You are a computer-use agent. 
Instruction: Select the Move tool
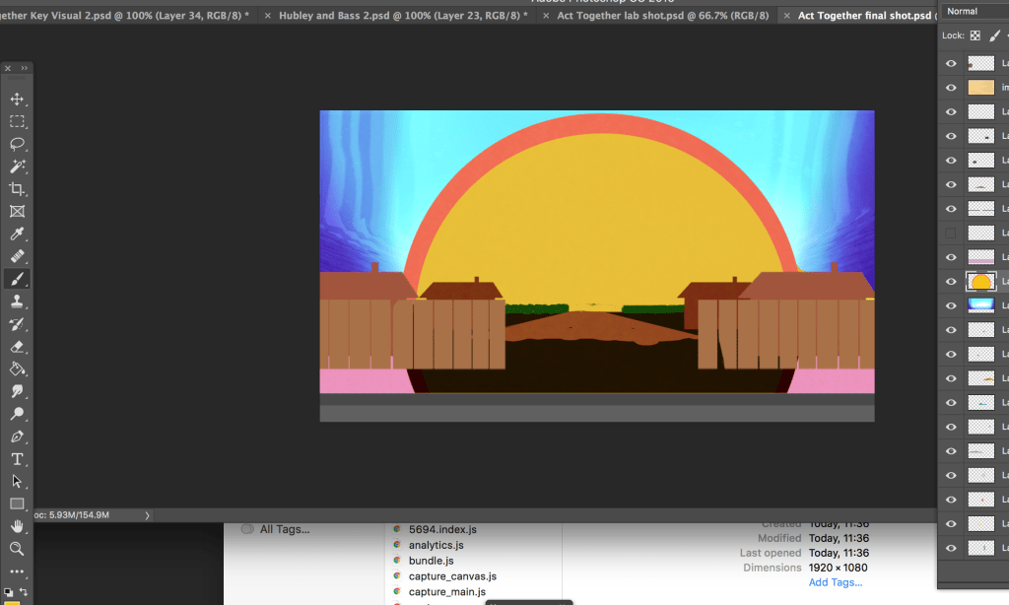pos(17,100)
